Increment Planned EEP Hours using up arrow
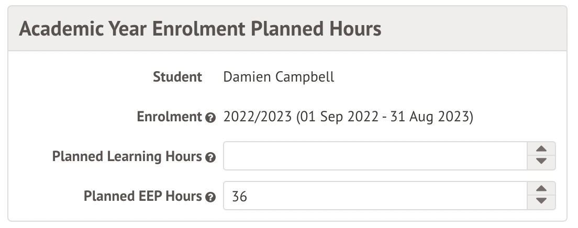Screen dimensions: 578x228 [x=542, y=190]
